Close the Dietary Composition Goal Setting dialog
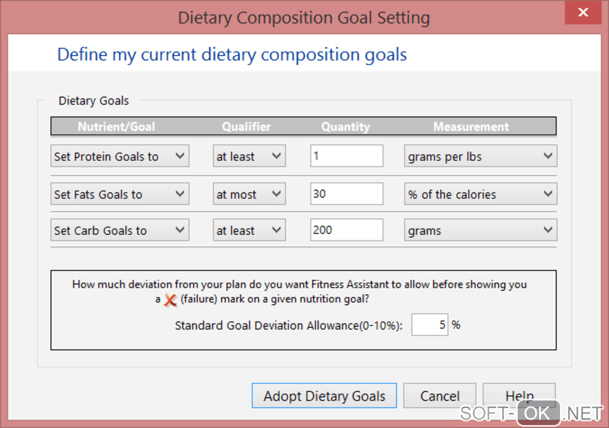The height and width of the screenshot is (428, 609). coord(583,13)
